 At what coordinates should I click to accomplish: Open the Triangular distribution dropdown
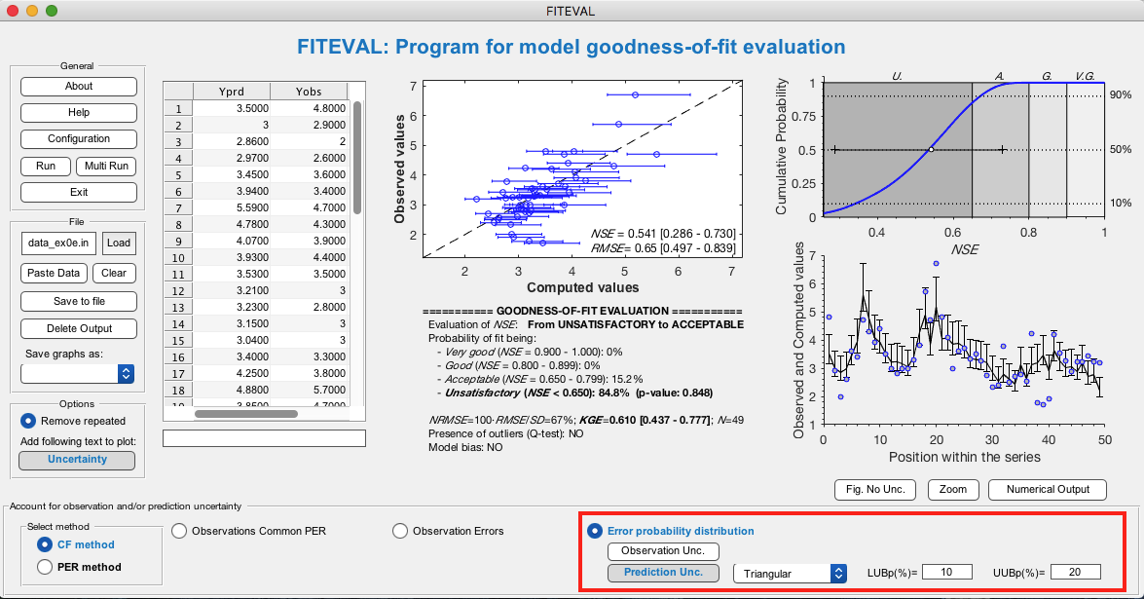[x=789, y=573]
